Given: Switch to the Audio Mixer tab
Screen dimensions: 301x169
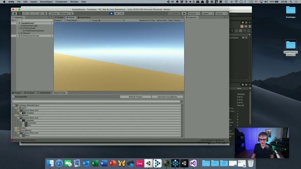Looking at the screenshot, I should click(x=44, y=93).
